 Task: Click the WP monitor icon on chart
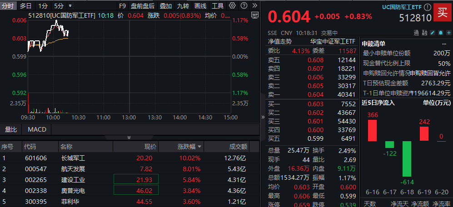pyautogui.click(x=255, y=15)
